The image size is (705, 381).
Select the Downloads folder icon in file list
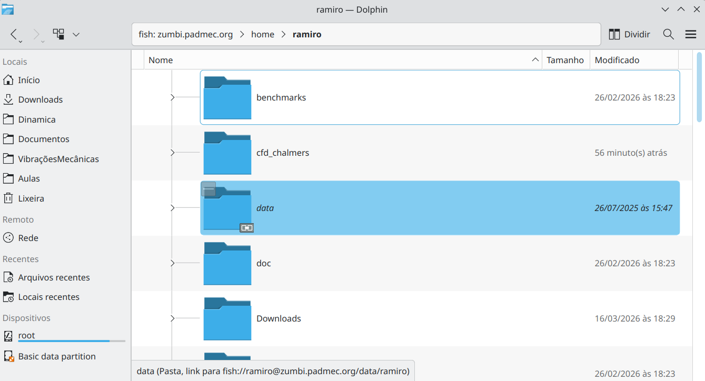pos(227,319)
